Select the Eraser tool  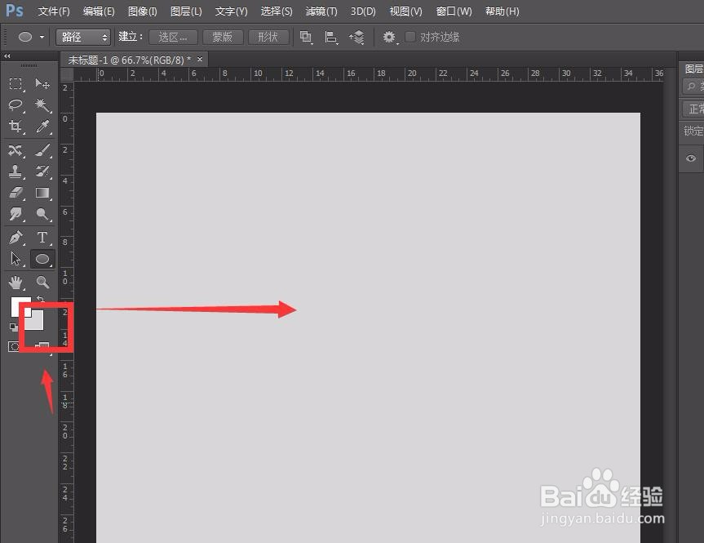point(15,193)
